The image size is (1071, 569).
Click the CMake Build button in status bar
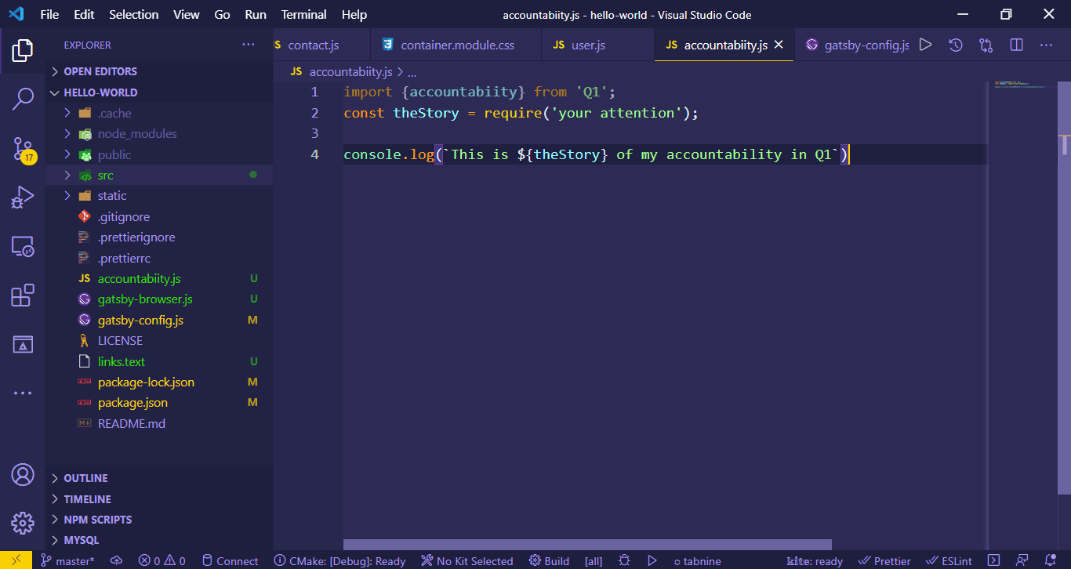click(549, 561)
